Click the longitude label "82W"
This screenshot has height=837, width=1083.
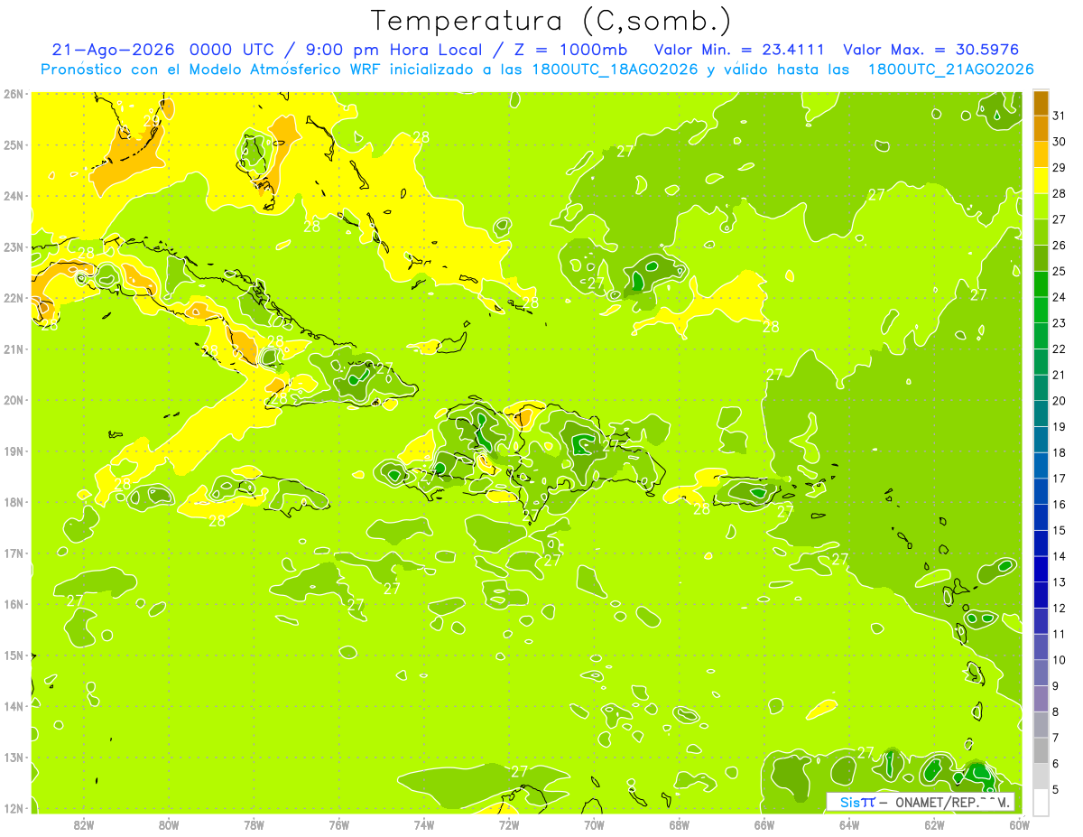coord(84,824)
